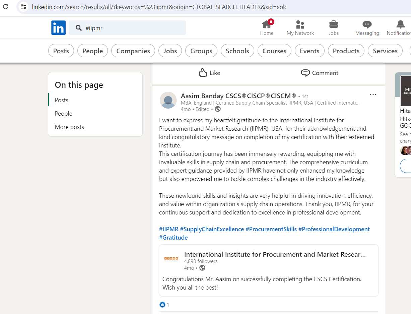Viewport: 411px width, 314px height.
Task: Click the globe icon on the shared IIPMR post
Action: [x=202, y=268]
